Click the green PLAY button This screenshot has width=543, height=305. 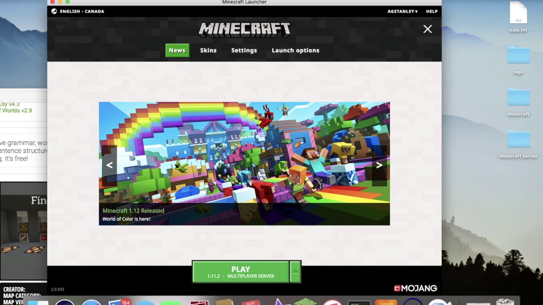point(241,272)
